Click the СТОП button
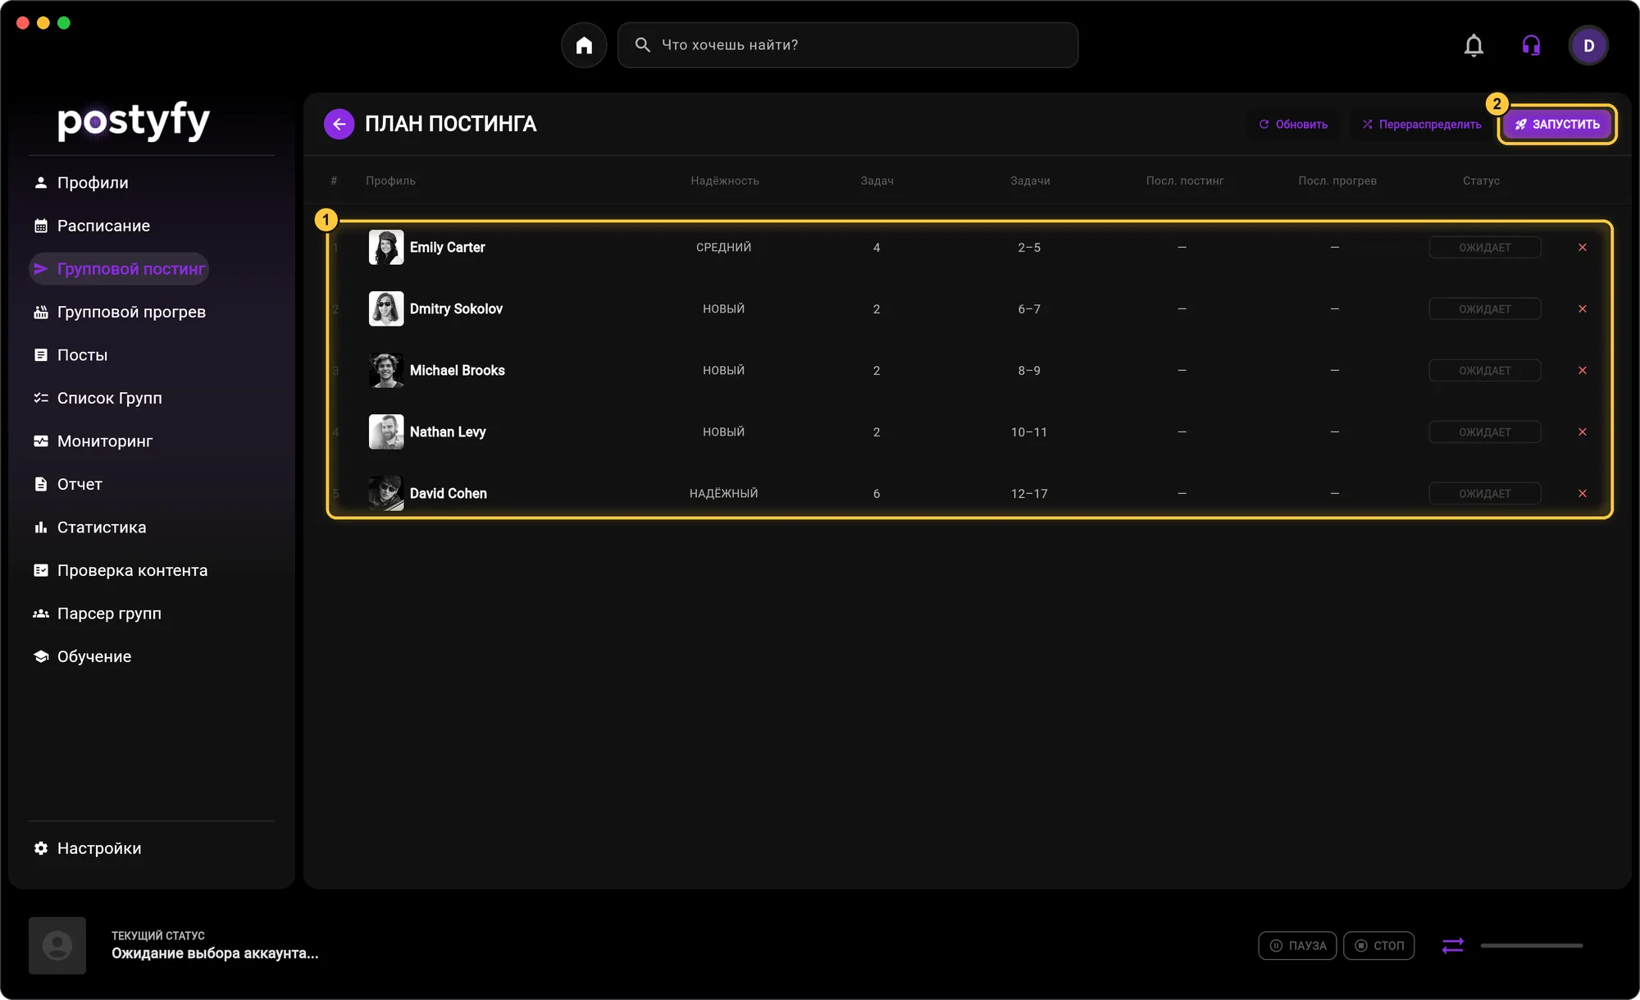 click(1378, 945)
